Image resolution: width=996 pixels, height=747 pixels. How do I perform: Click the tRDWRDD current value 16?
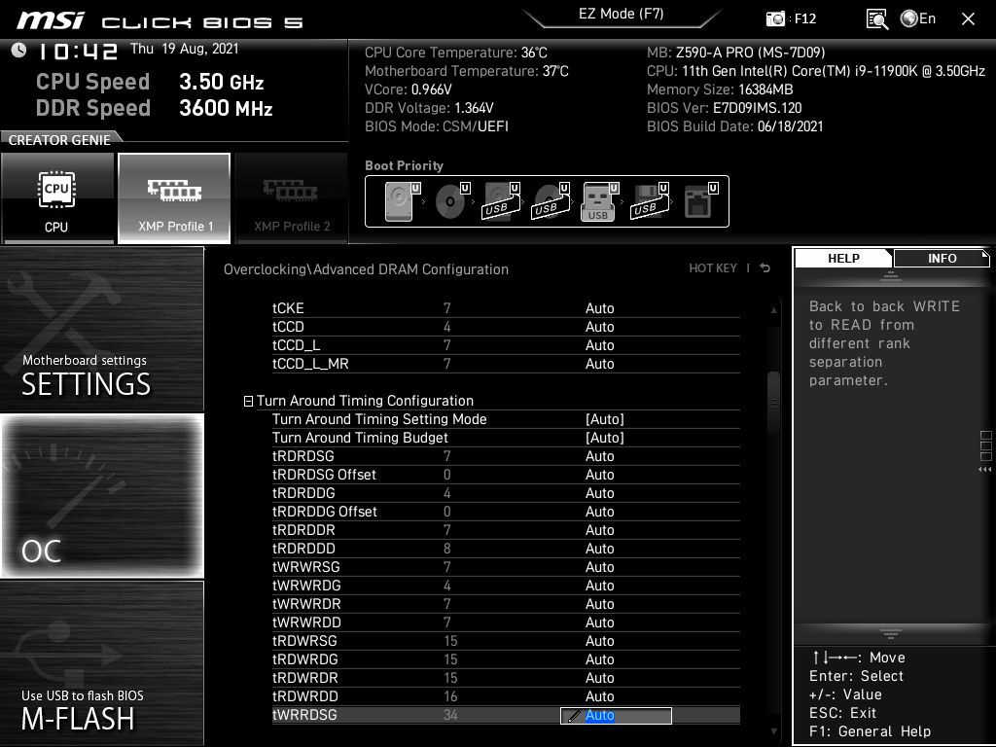[450, 696]
